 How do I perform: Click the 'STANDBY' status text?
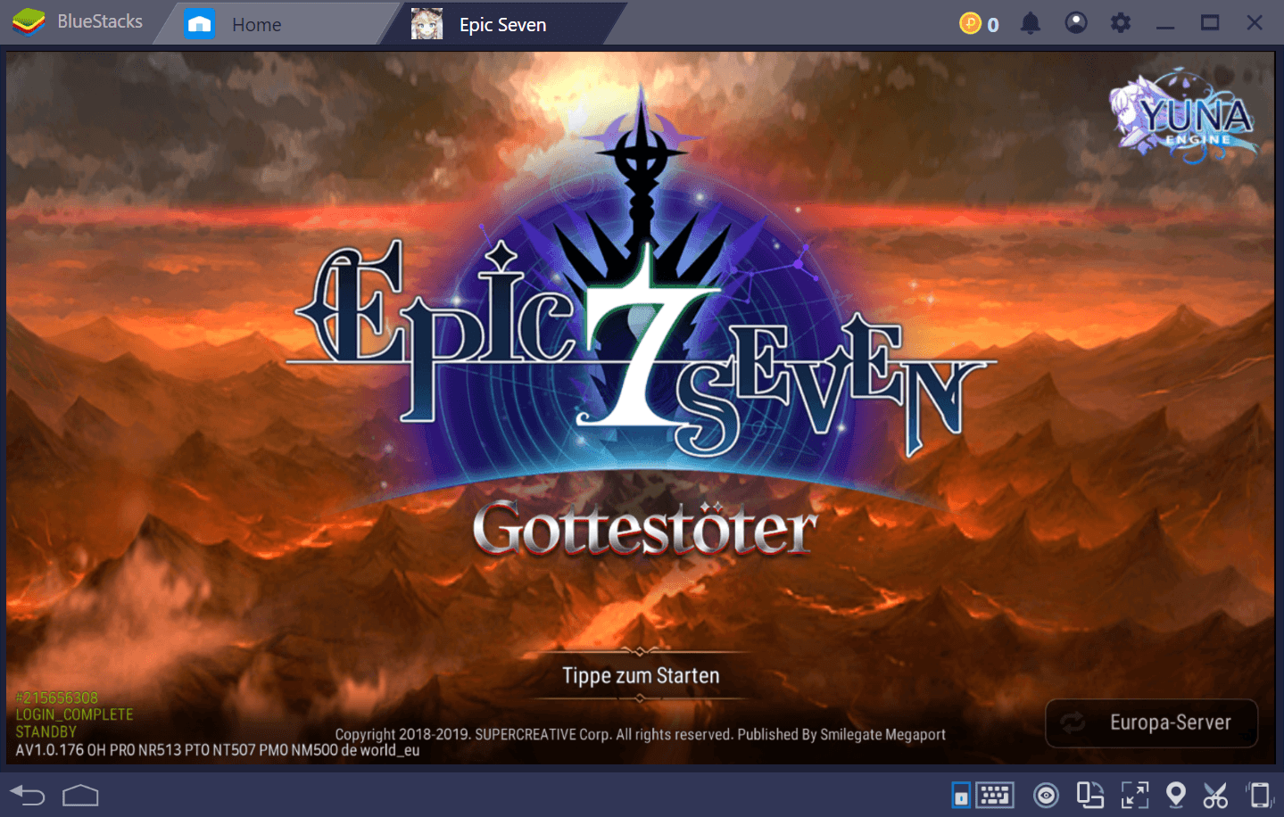46,731
